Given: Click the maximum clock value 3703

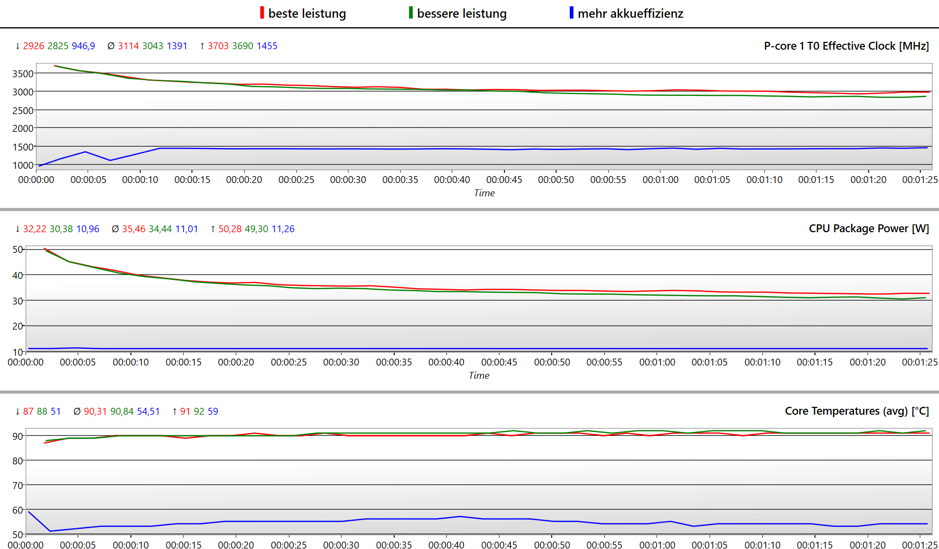Looking at the screenshot, I should (218, 46).
